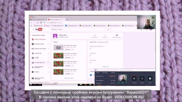Open a new browser tab with plus
Viewport: 182px width, 102px height.
coord(67,20)
